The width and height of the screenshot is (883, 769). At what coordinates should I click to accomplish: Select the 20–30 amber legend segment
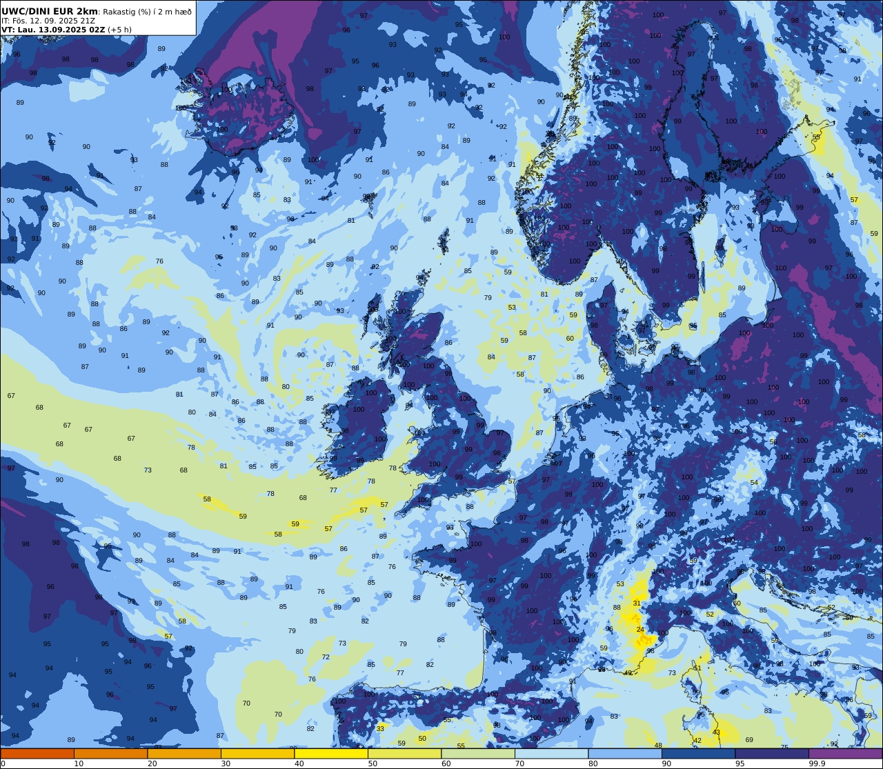184,753
